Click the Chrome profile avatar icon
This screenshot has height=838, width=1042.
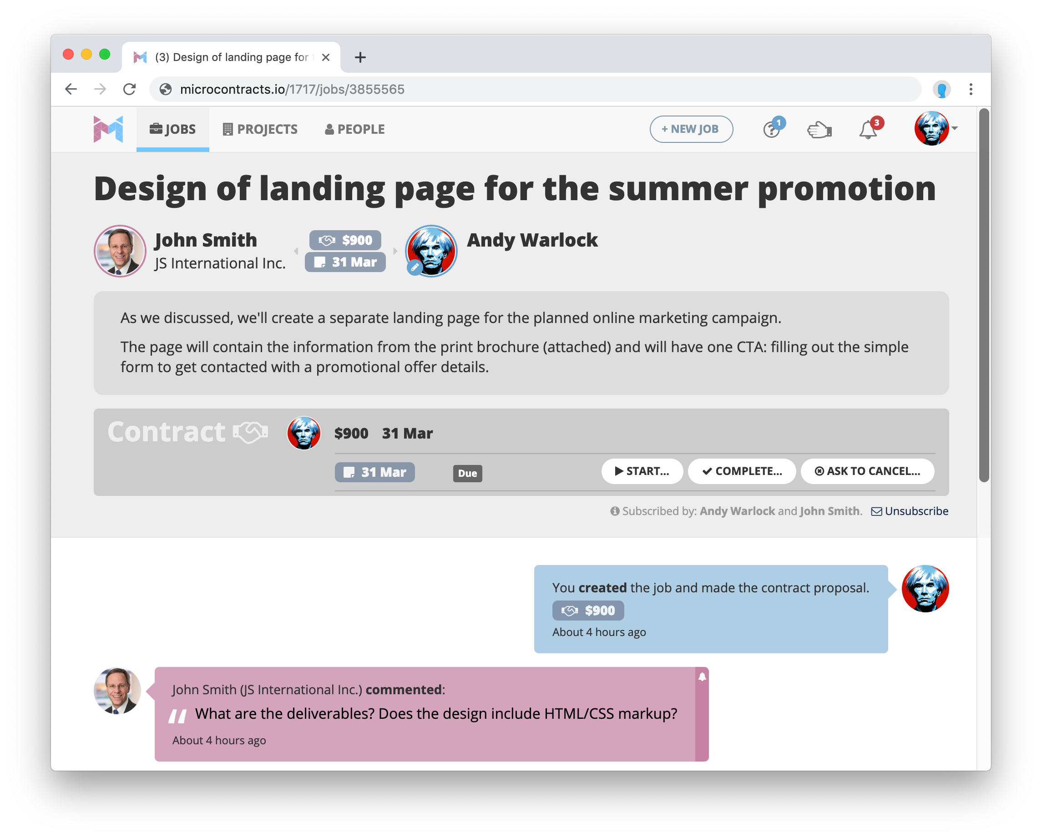point(941,89)
